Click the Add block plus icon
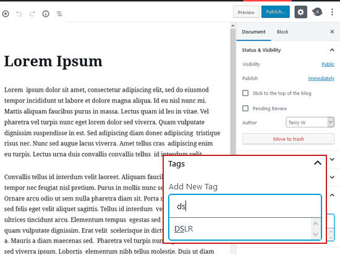 pos(6,14)
